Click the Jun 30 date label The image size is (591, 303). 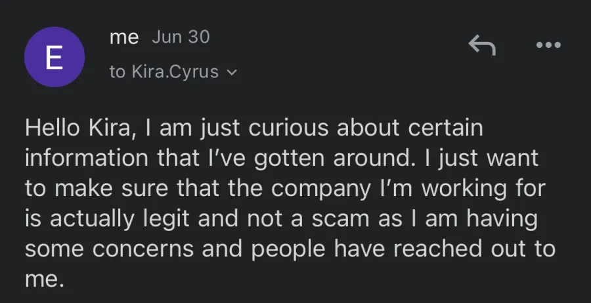click(x=181, y=37)
